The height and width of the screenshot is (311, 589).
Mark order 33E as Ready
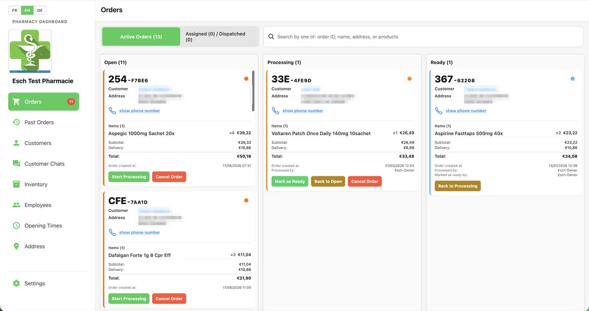coord(290,181)
